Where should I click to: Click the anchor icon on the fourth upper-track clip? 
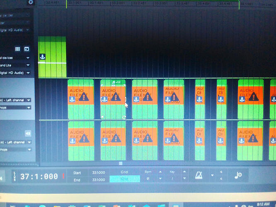click(167, 99)
